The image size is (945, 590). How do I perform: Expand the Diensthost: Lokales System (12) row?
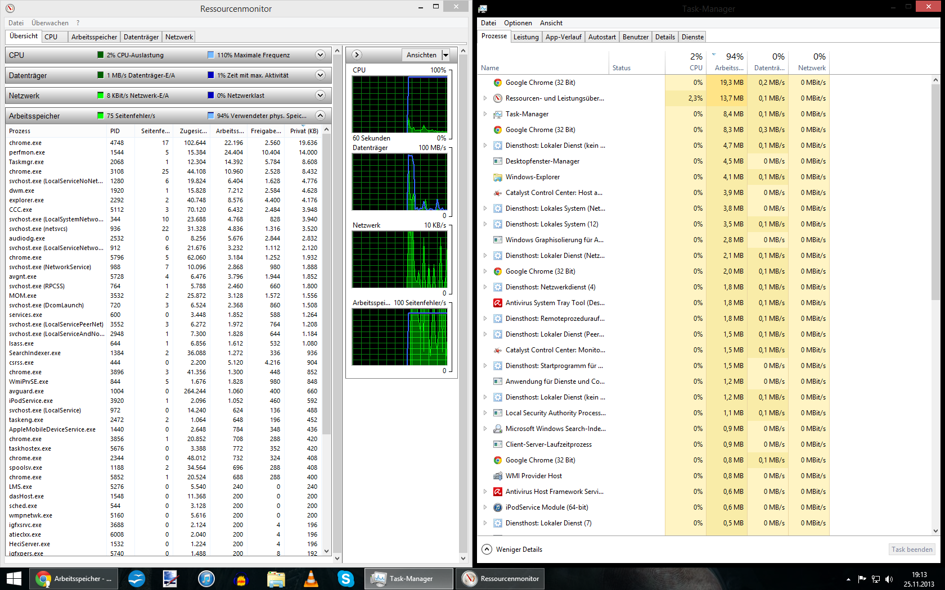click(x=485, y=224)
